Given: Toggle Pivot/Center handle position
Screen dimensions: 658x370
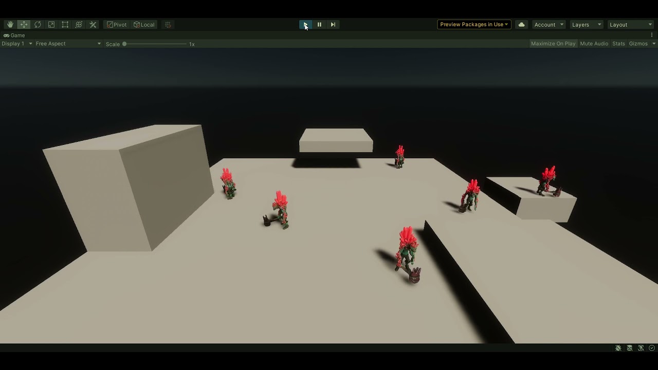Looking at the screenshot, I should [x=117, y=25].
